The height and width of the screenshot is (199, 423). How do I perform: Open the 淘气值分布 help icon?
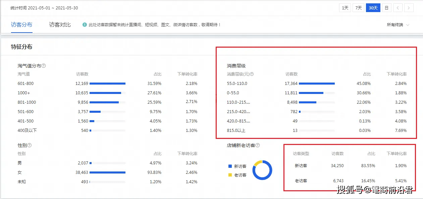44,66
